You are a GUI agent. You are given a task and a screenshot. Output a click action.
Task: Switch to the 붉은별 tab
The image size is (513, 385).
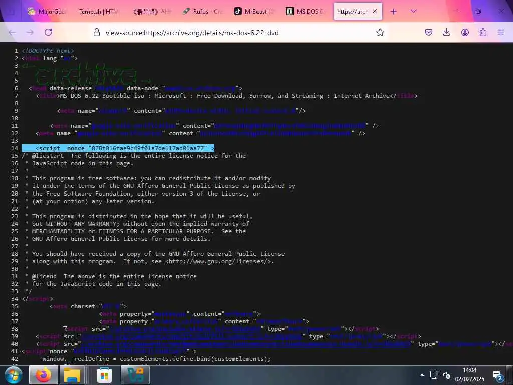pyautogui.click(x=152, y=12)
